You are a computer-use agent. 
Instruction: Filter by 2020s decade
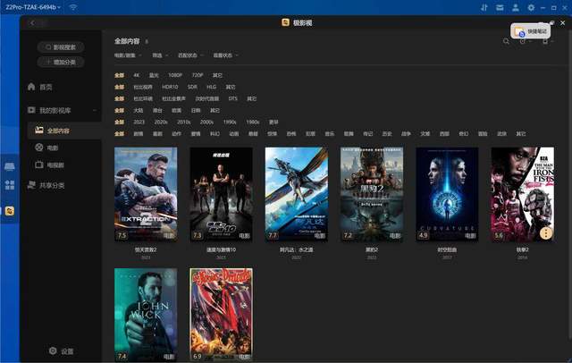click(x=161, y=122)
